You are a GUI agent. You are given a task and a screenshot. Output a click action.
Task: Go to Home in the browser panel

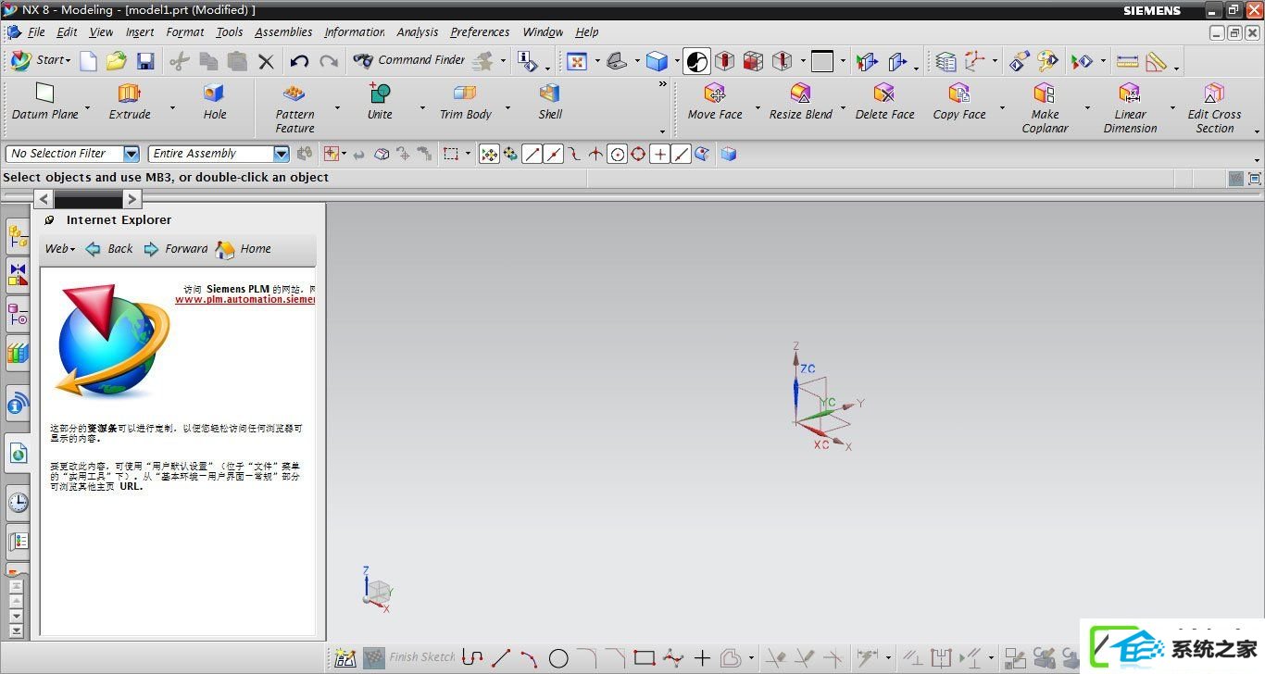(244, 249)
